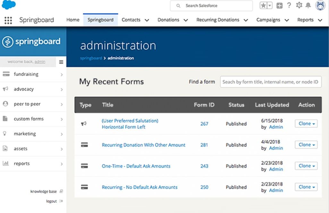Click the Salesforce cloud logo
Image resolution: width=329 pixels, height=213 pixels.
(9, 5)
